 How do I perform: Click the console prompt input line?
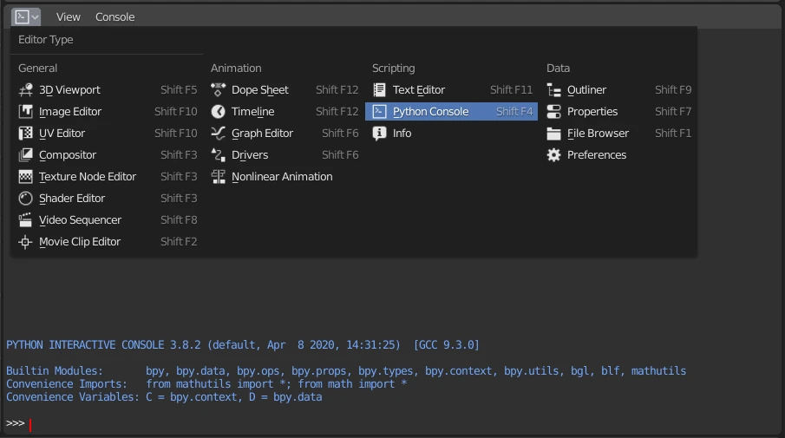(x=347, y=423)
